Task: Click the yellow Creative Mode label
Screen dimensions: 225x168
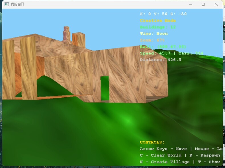Action: click(x=158, y=20)
